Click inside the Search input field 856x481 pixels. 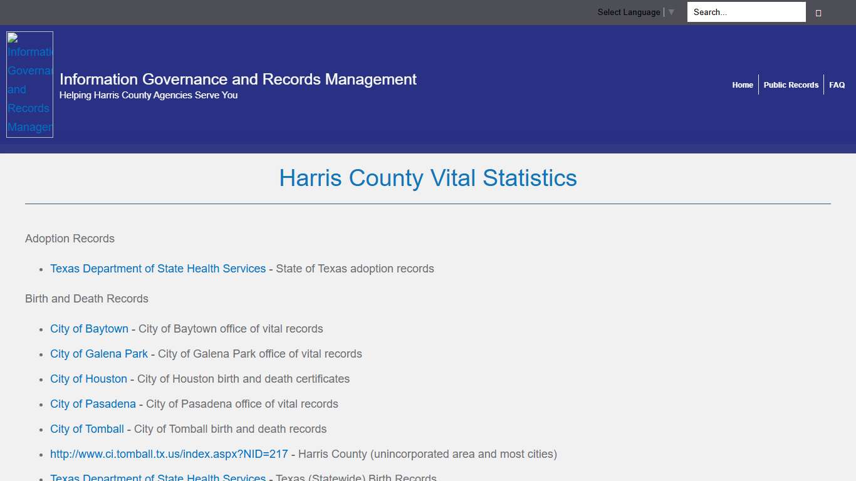746,12
